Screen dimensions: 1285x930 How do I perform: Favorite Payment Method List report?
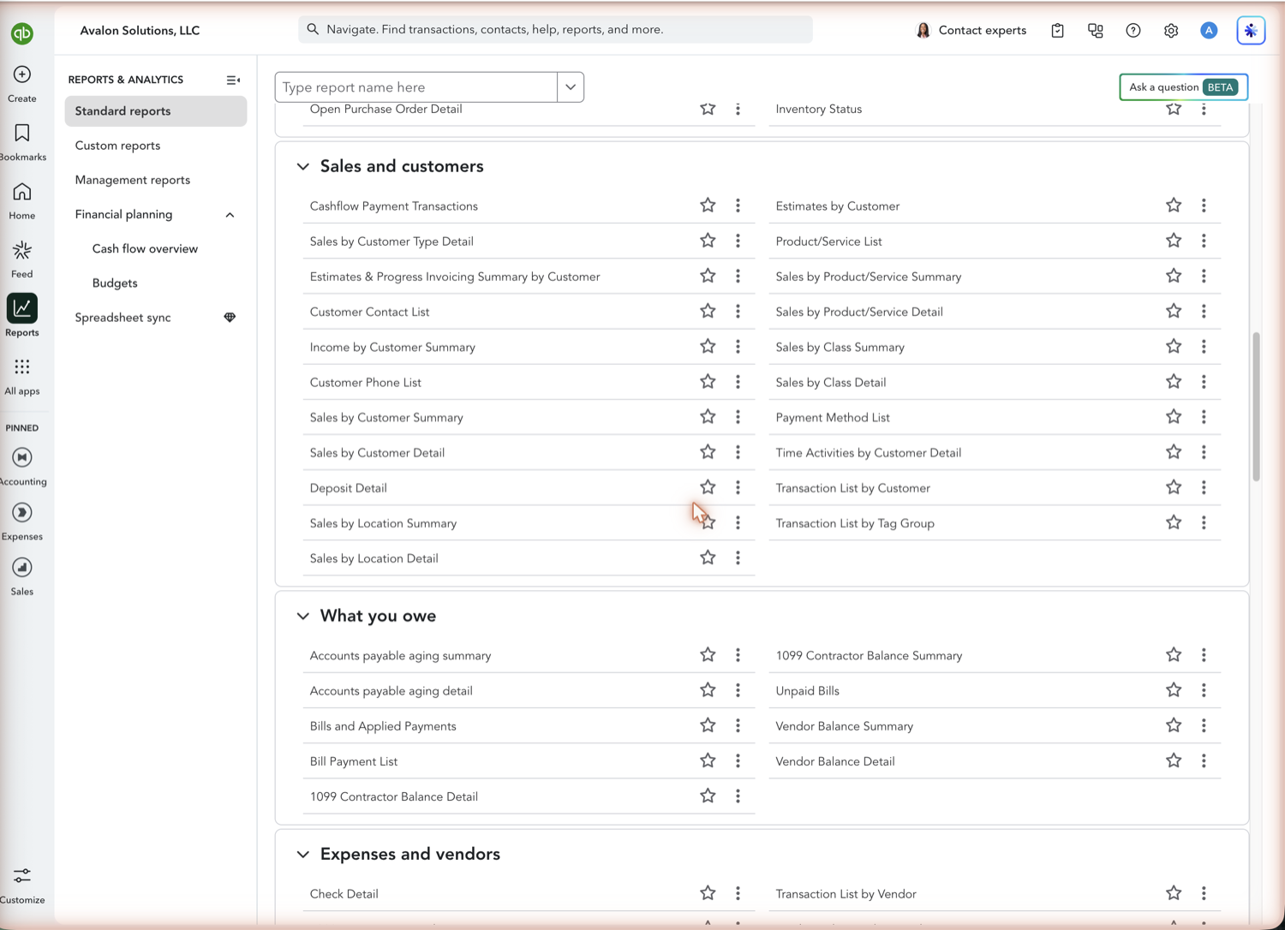pos(1174,416)
